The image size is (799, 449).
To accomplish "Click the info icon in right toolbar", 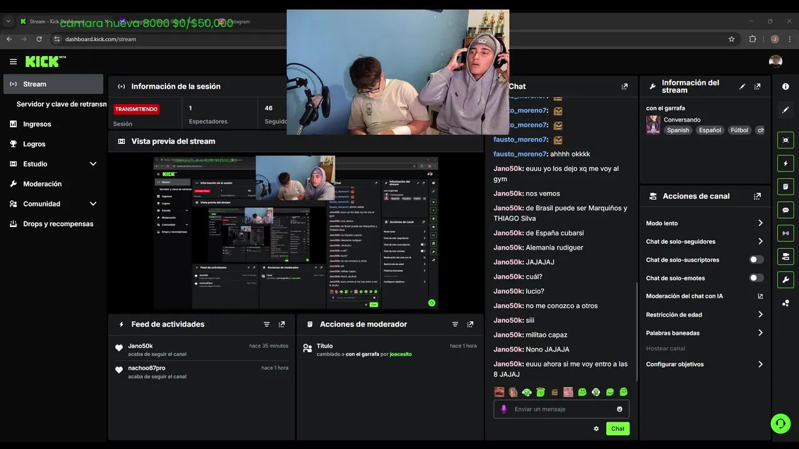I will [x=785, y=87].
